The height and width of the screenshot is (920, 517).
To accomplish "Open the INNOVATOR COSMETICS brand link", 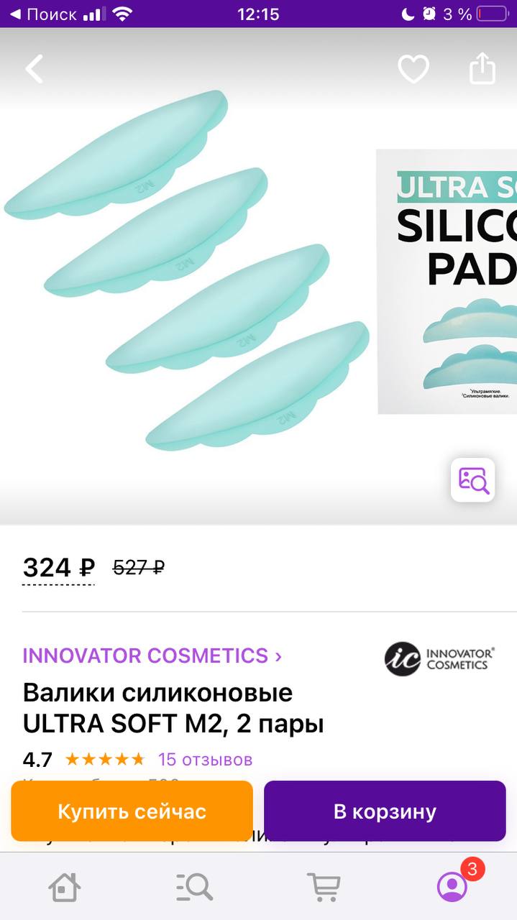I will 145,655.
